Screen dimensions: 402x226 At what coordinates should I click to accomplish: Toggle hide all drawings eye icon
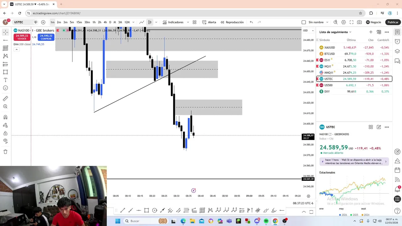(x=5, y=141)
